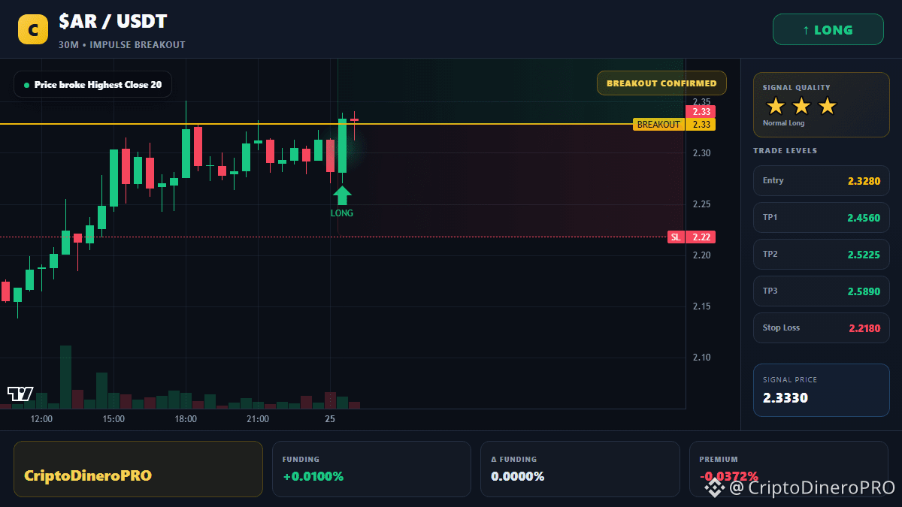Viewport: 902px width, 507px height.
Task: Click the $AR / USDT pair title
Action: 113,23
